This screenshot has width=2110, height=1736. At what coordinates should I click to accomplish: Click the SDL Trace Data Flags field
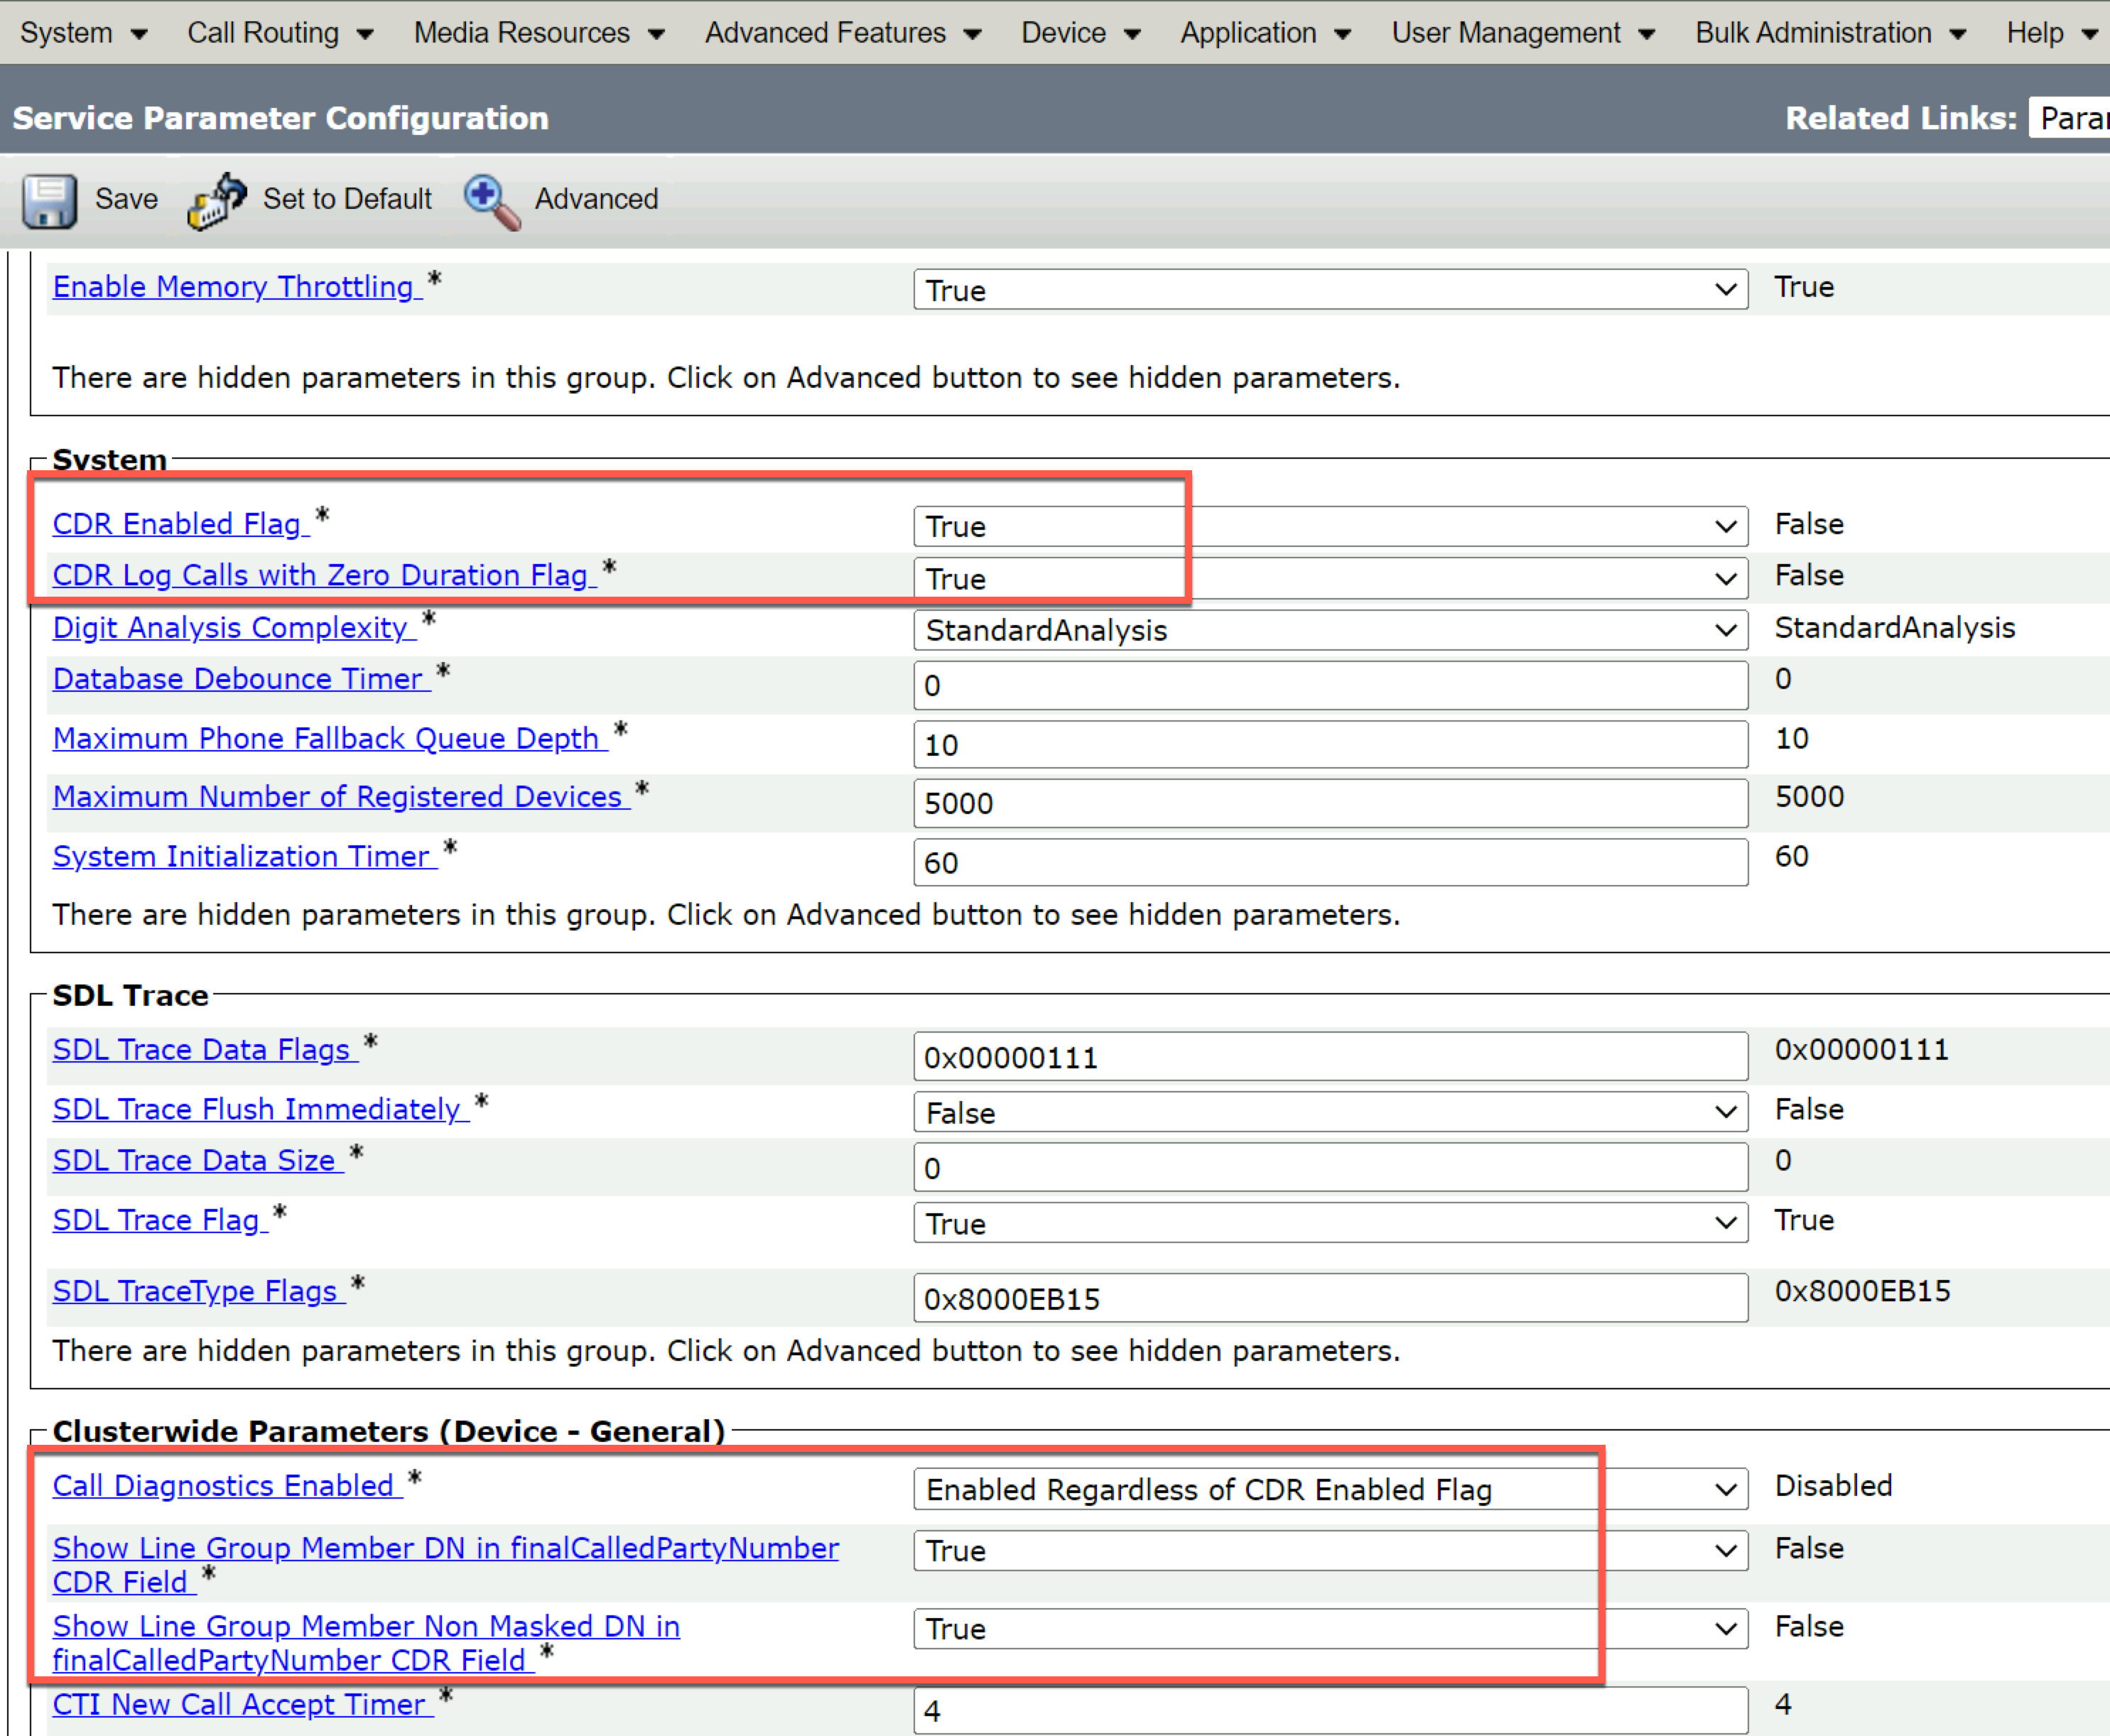pos(1330,1056)
